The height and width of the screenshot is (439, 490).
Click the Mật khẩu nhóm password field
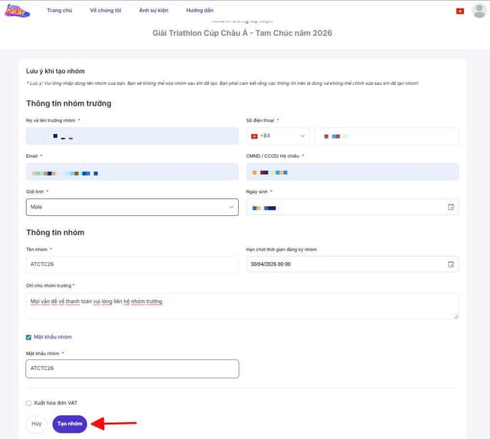132,369
